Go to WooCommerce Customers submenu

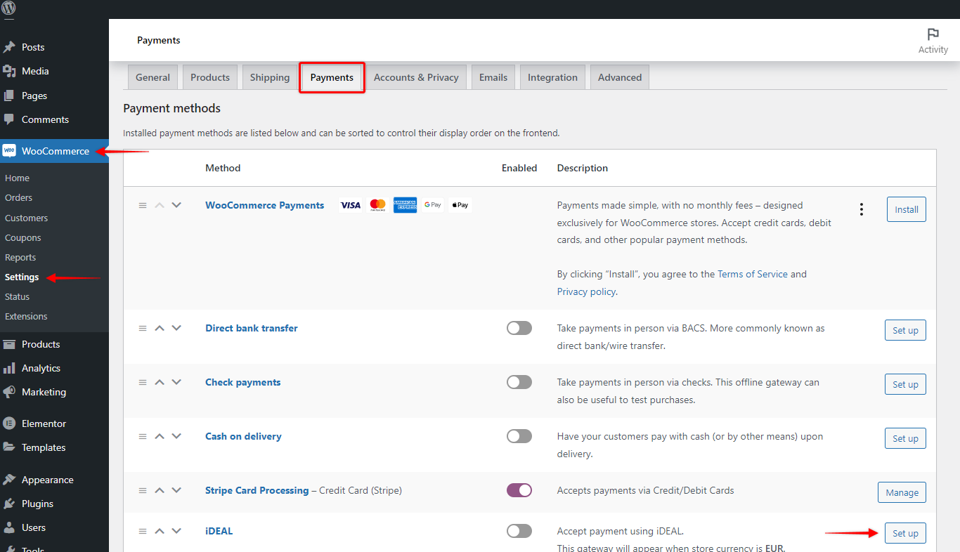(x=27, y=218)
